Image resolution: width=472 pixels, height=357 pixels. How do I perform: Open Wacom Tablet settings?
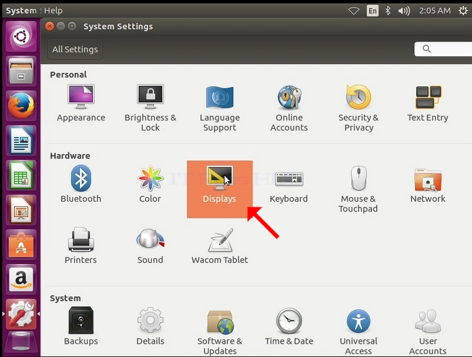220,246
